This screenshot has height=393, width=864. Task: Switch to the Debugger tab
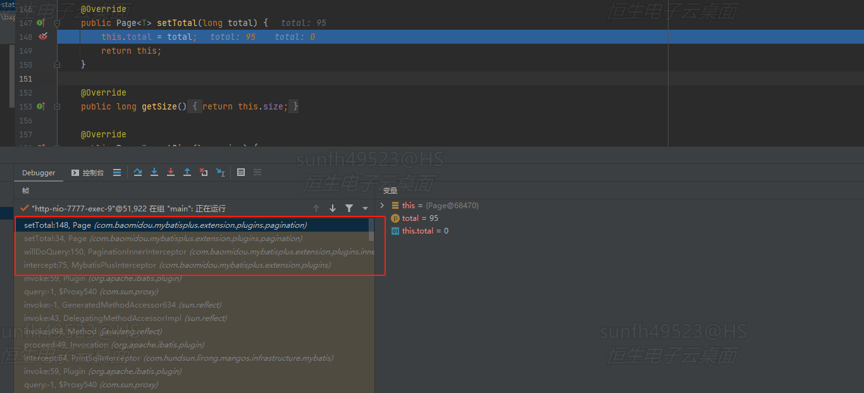[39, 173]
